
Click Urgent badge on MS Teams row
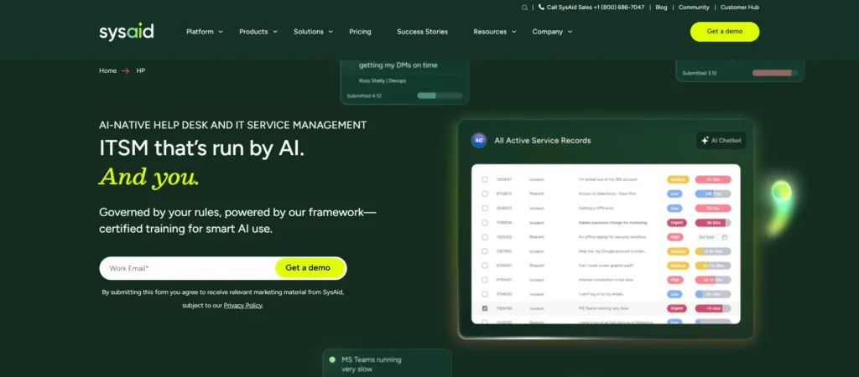pos(677,308)
